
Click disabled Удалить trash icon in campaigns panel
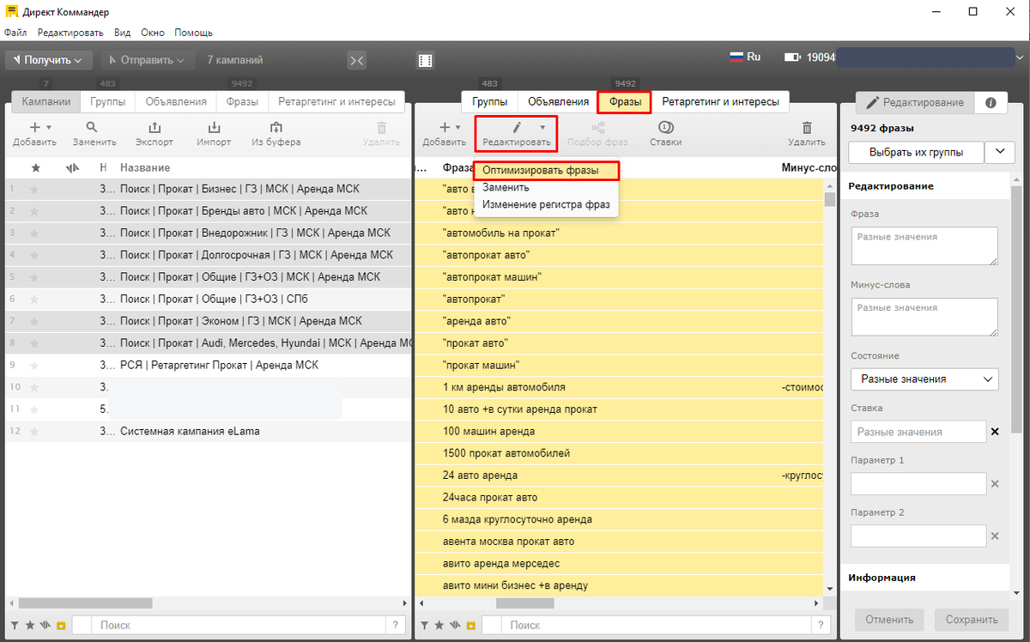(382, 127)
